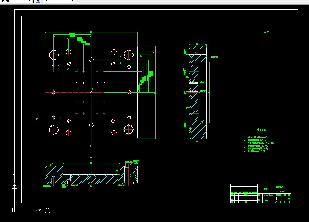Select technical note 2 containing Ra3.2
The image size is (309, 222).
[x=256, y=140]
